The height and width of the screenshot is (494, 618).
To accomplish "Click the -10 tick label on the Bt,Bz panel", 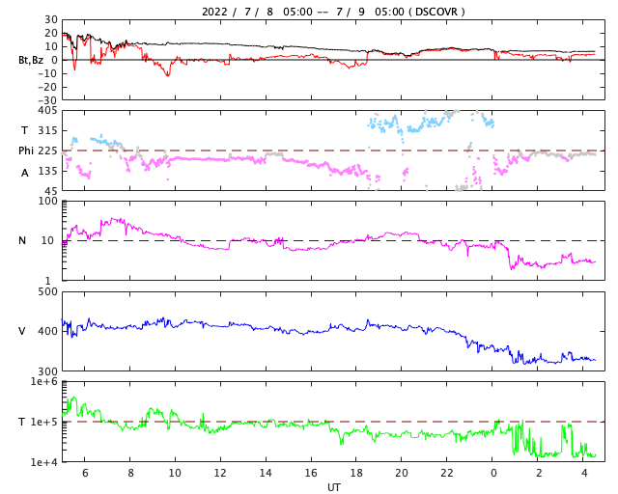I will (47, 73).
